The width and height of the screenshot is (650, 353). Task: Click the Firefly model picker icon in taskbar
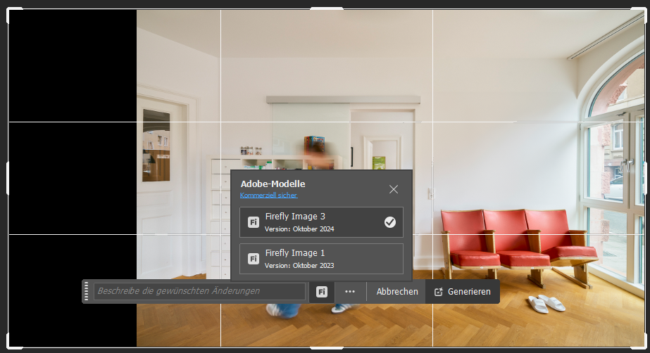tap(322, 292)
